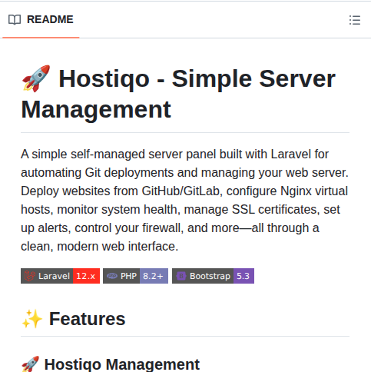The height and width of the screenshot is (372, 371).
Task: Click the 'Hostiqo Management' subheading
Action: point(111,364)
